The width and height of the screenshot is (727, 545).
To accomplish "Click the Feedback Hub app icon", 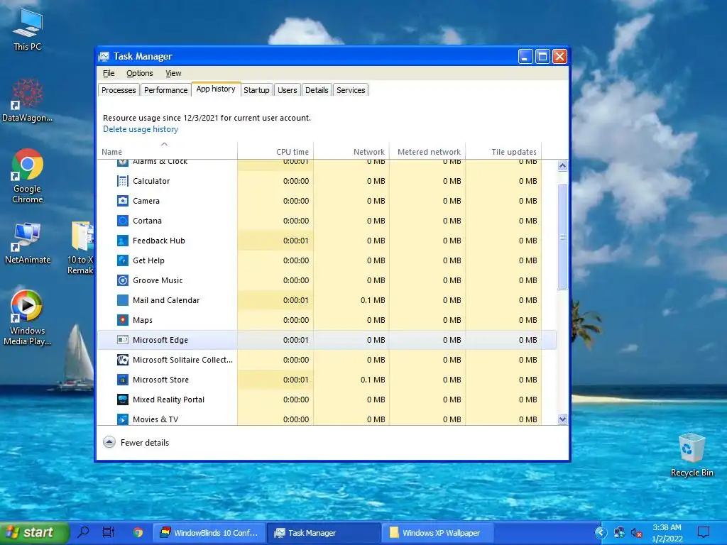I will (122, 241).
